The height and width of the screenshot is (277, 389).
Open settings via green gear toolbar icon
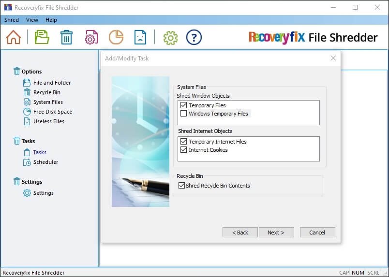point(170,37)
